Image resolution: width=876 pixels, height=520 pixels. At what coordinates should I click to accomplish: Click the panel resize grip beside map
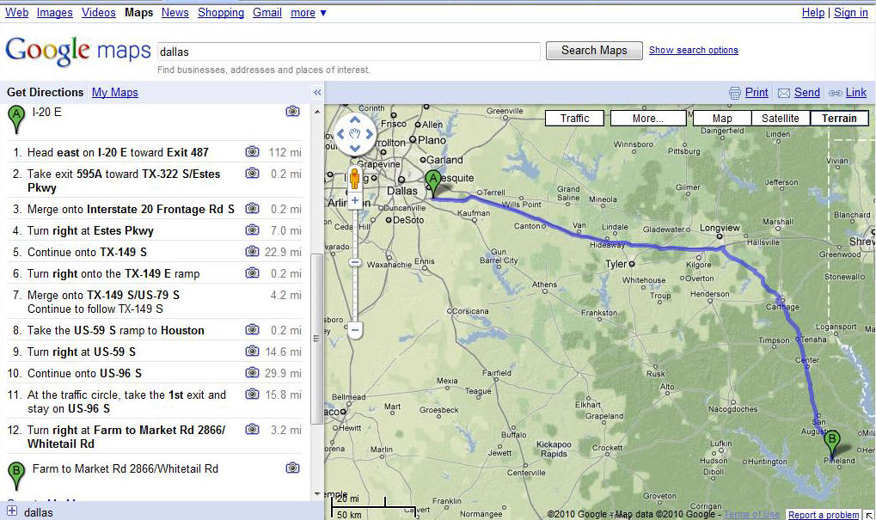(x=316, y=339)
